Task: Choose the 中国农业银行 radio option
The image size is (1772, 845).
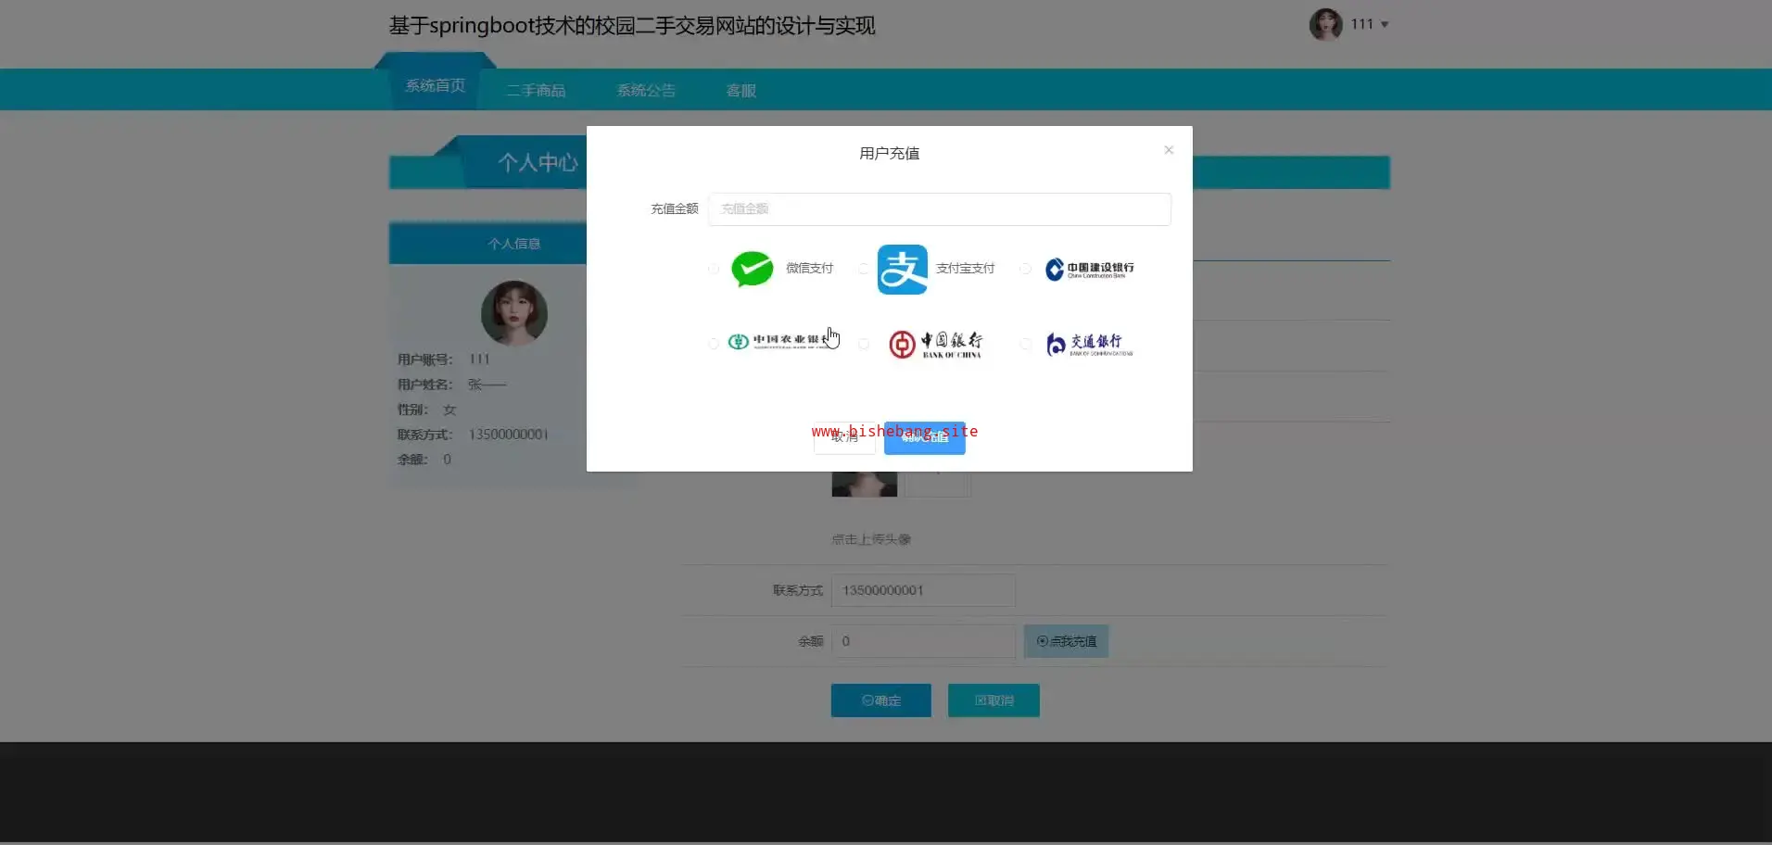Action: 713,344
